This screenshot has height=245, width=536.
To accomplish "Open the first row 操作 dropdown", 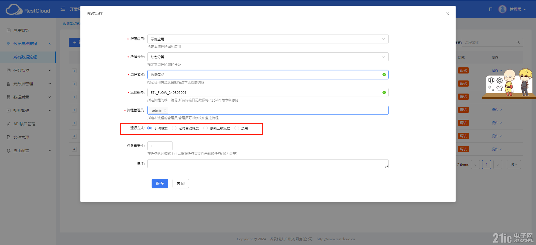I will [x=497, y=71].
